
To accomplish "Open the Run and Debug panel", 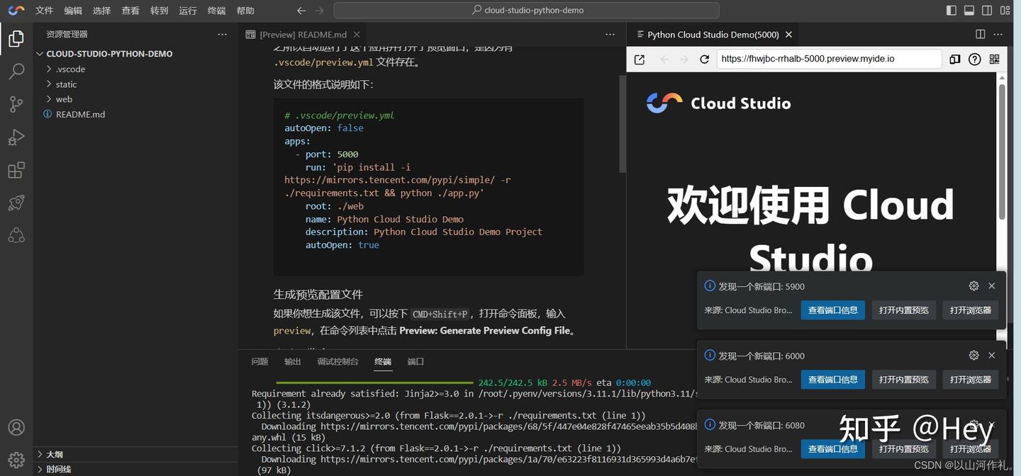I will [x=16, y=137].
